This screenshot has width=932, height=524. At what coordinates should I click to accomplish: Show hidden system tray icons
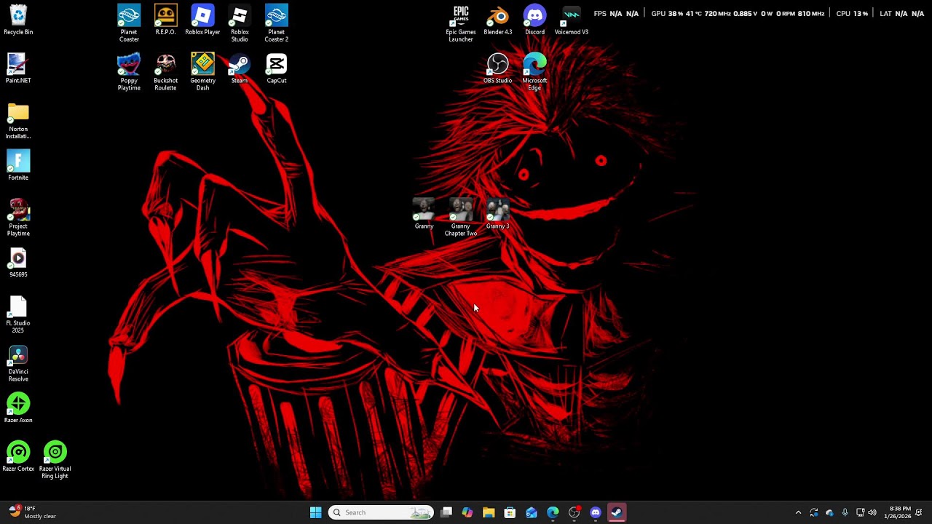coord(798,512)
